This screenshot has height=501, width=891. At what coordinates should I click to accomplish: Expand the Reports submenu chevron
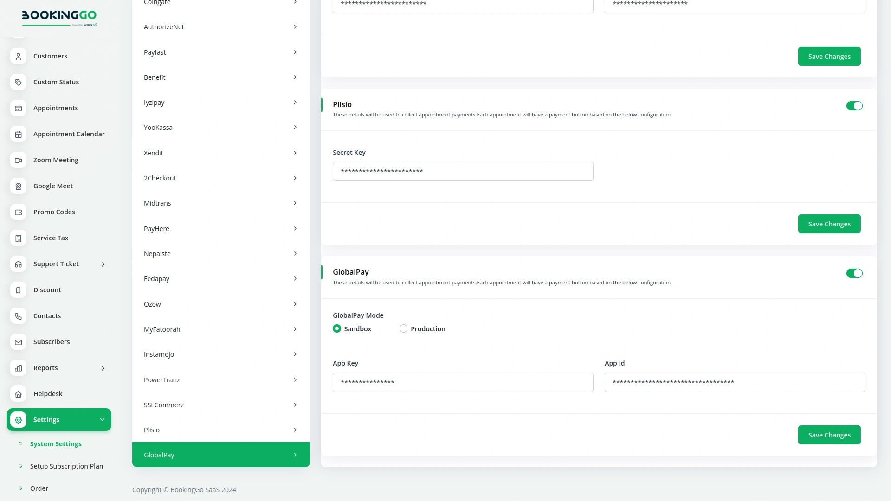point(103,368)
